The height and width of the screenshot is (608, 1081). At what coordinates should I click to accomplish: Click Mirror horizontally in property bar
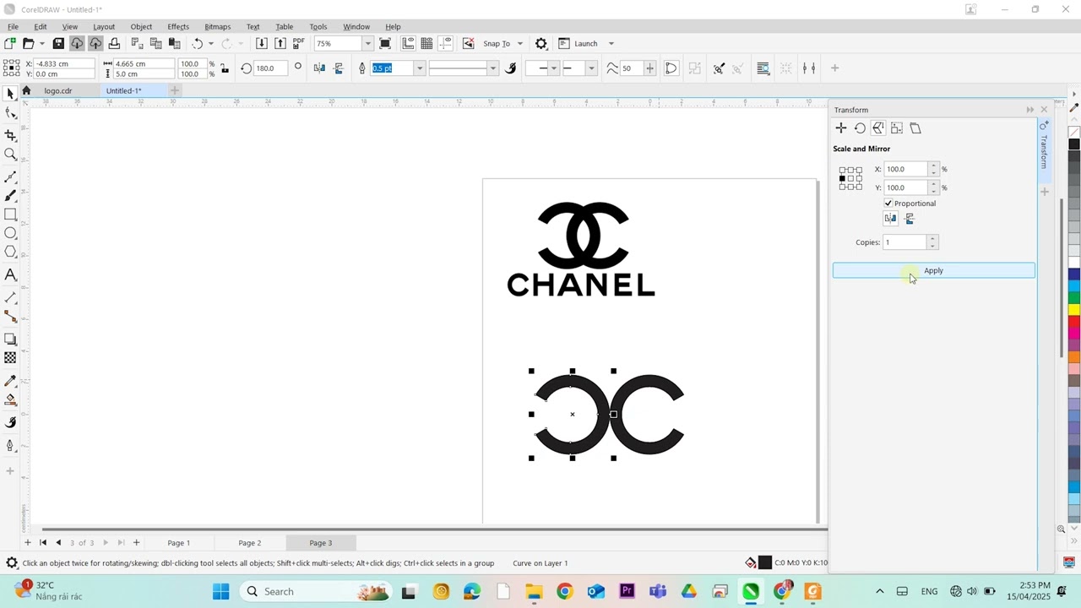coord(319,68)
